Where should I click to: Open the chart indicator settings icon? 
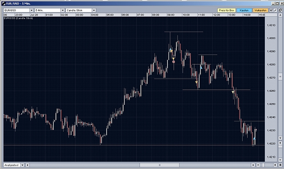(271, 10)
